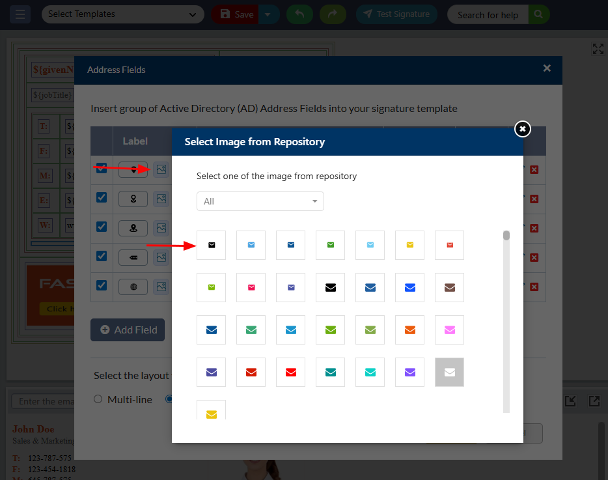Click the Search for help field
The width and height of the screenshot is (608, 480).
tap(488, 14)
